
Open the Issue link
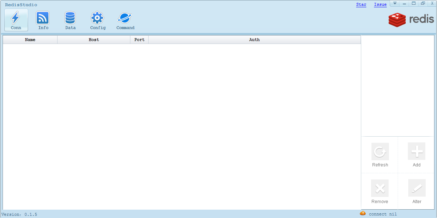(380, 4)
